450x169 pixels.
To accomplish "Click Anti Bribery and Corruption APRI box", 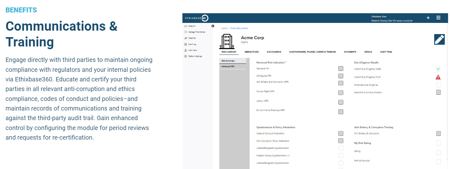I will point(341,83).
